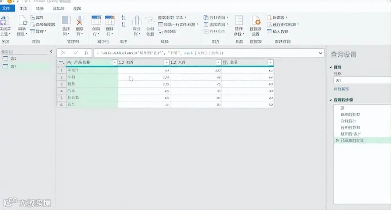Select row number 1 header
This screenshot has height=210, width=391.
61,70
